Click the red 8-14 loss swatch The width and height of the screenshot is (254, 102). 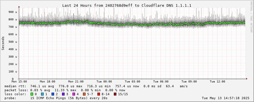99,94
